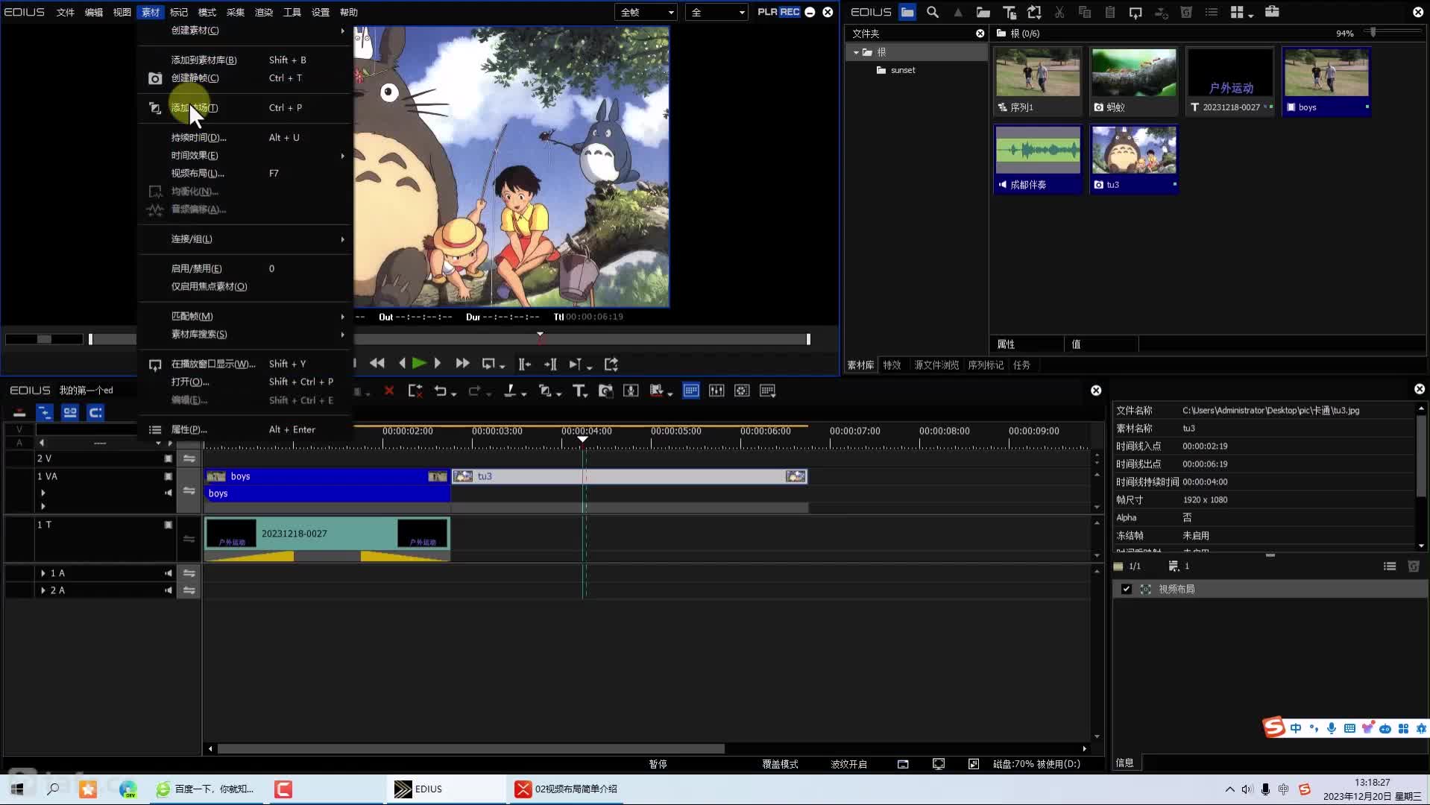This screenshot has height=805, width=1430.
Task: Toggle insert/overwrite mode icon
Action: tap(19, 412)
